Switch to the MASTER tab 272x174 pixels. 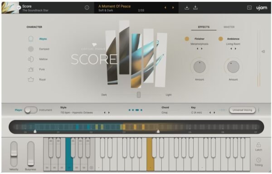tap(229, 27)
